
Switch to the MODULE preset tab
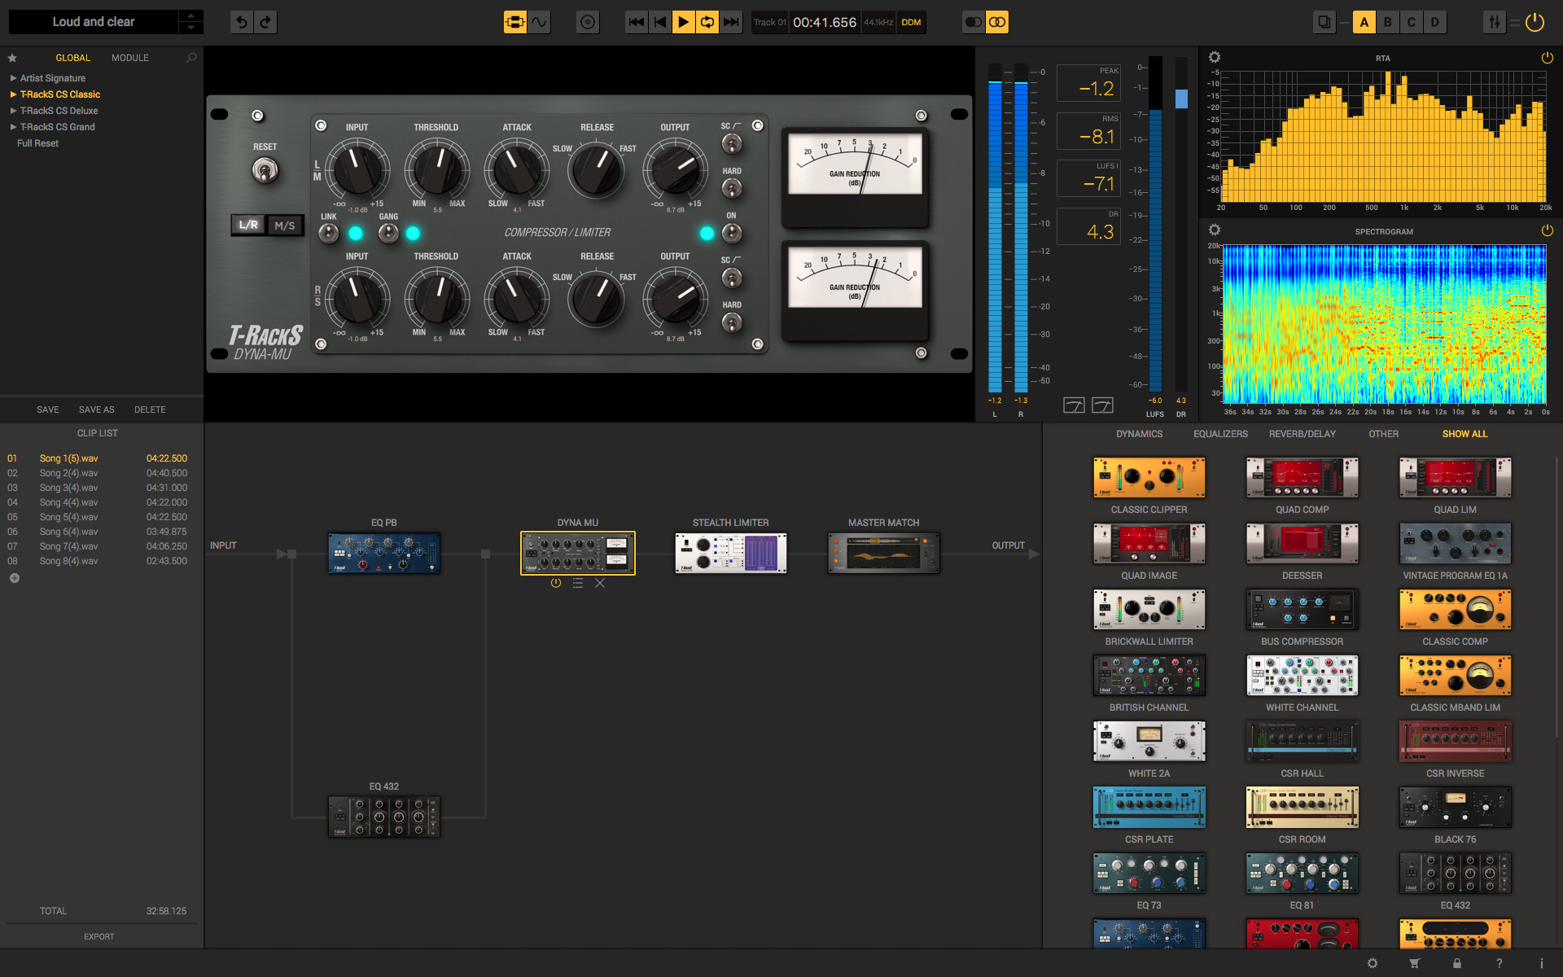[129, 57]
